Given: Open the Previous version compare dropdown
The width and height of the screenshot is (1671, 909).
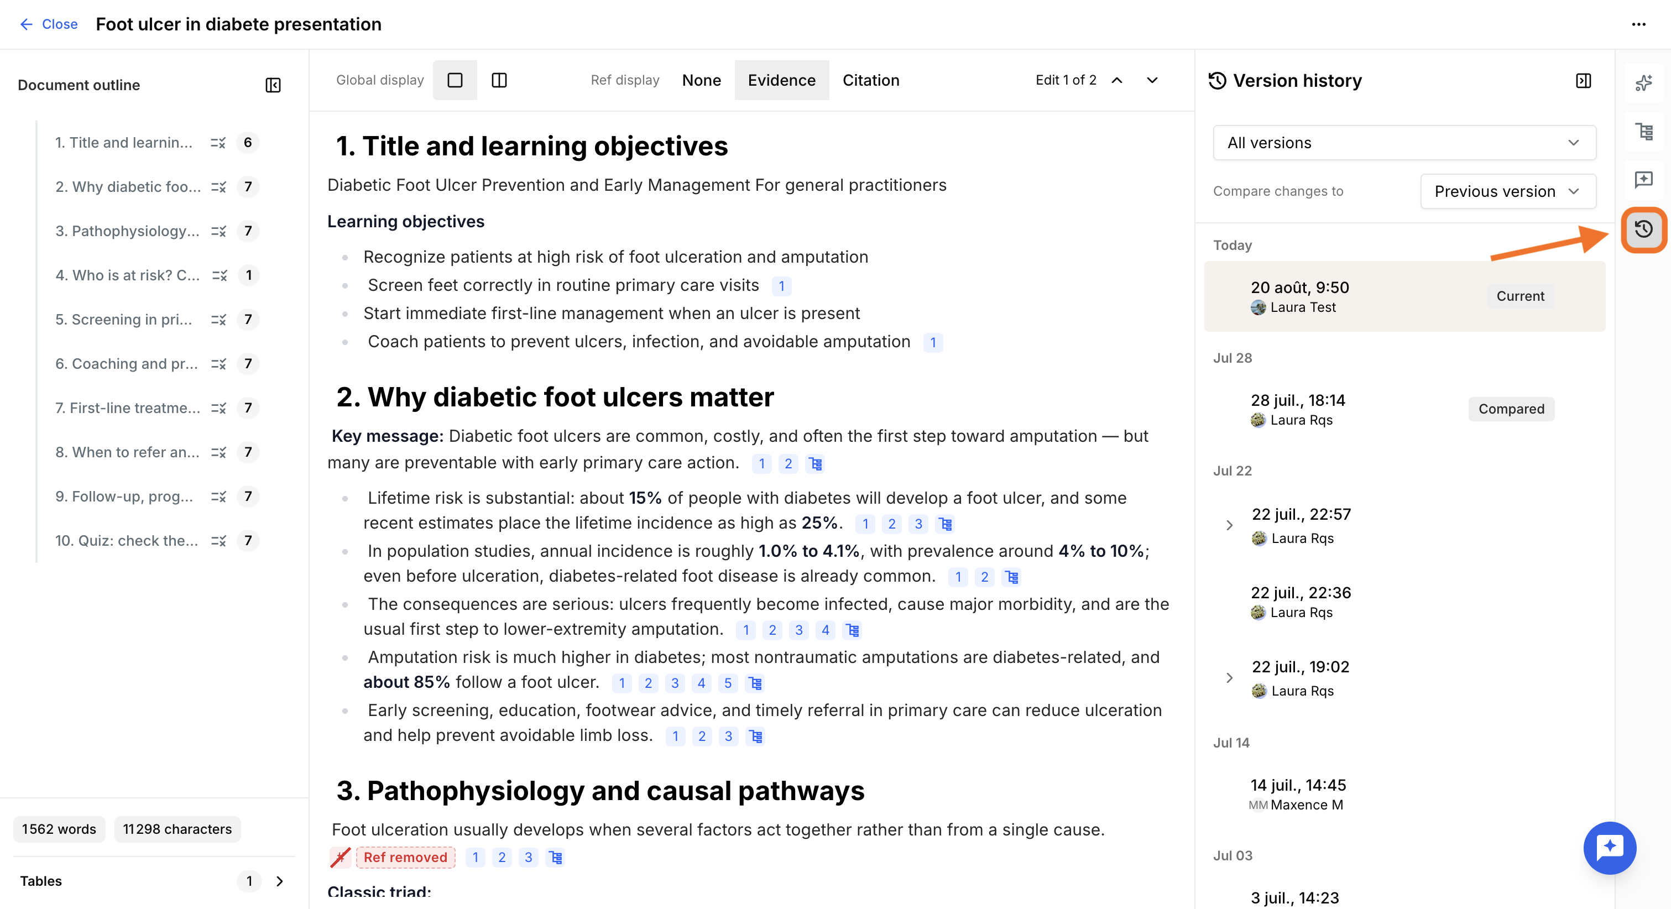Looking at the screenshot, I should pos(1507,191).
